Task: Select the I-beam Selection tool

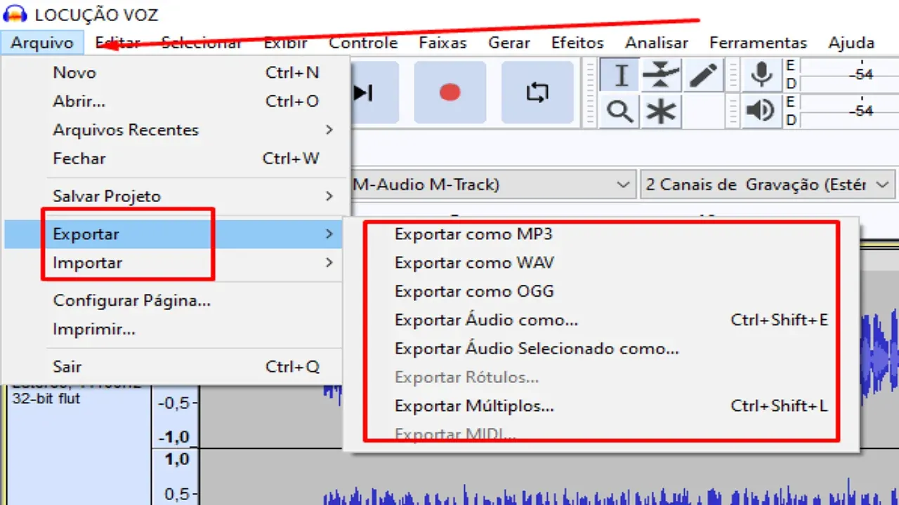Action: (620, 75)
